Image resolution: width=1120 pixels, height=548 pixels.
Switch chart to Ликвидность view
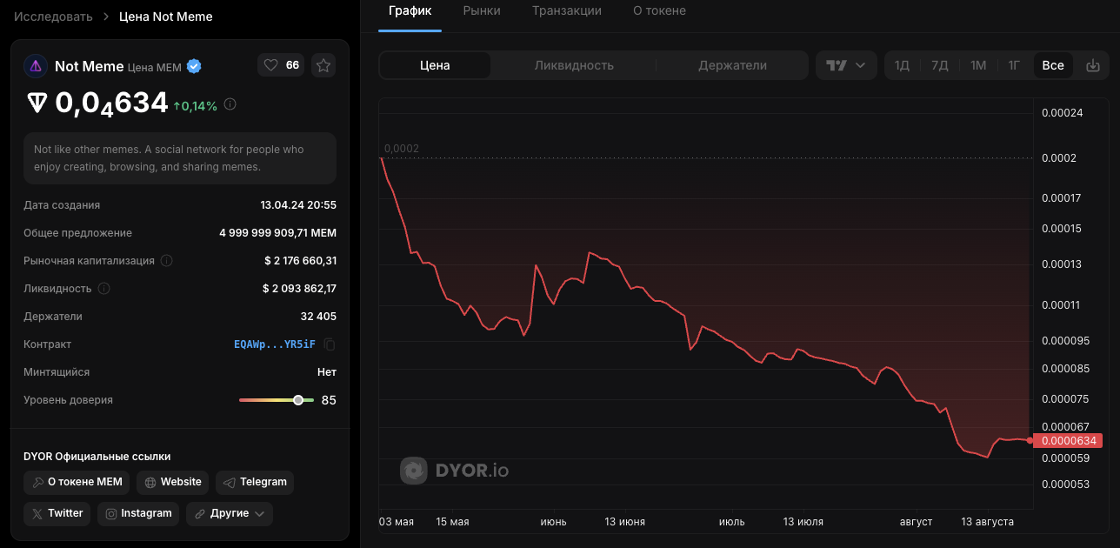[574, 65]
